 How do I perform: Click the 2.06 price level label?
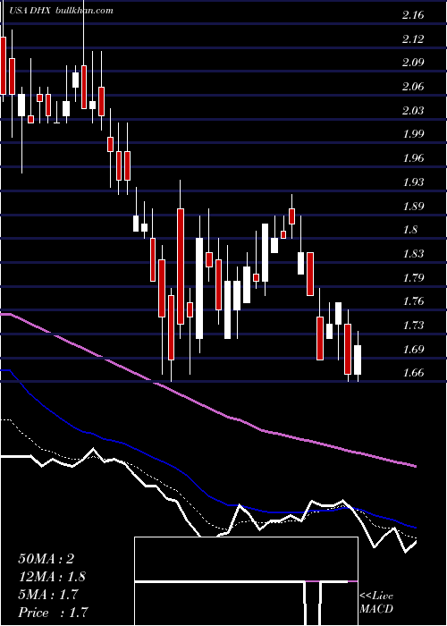pyautogui.click(x=413, y=87)
